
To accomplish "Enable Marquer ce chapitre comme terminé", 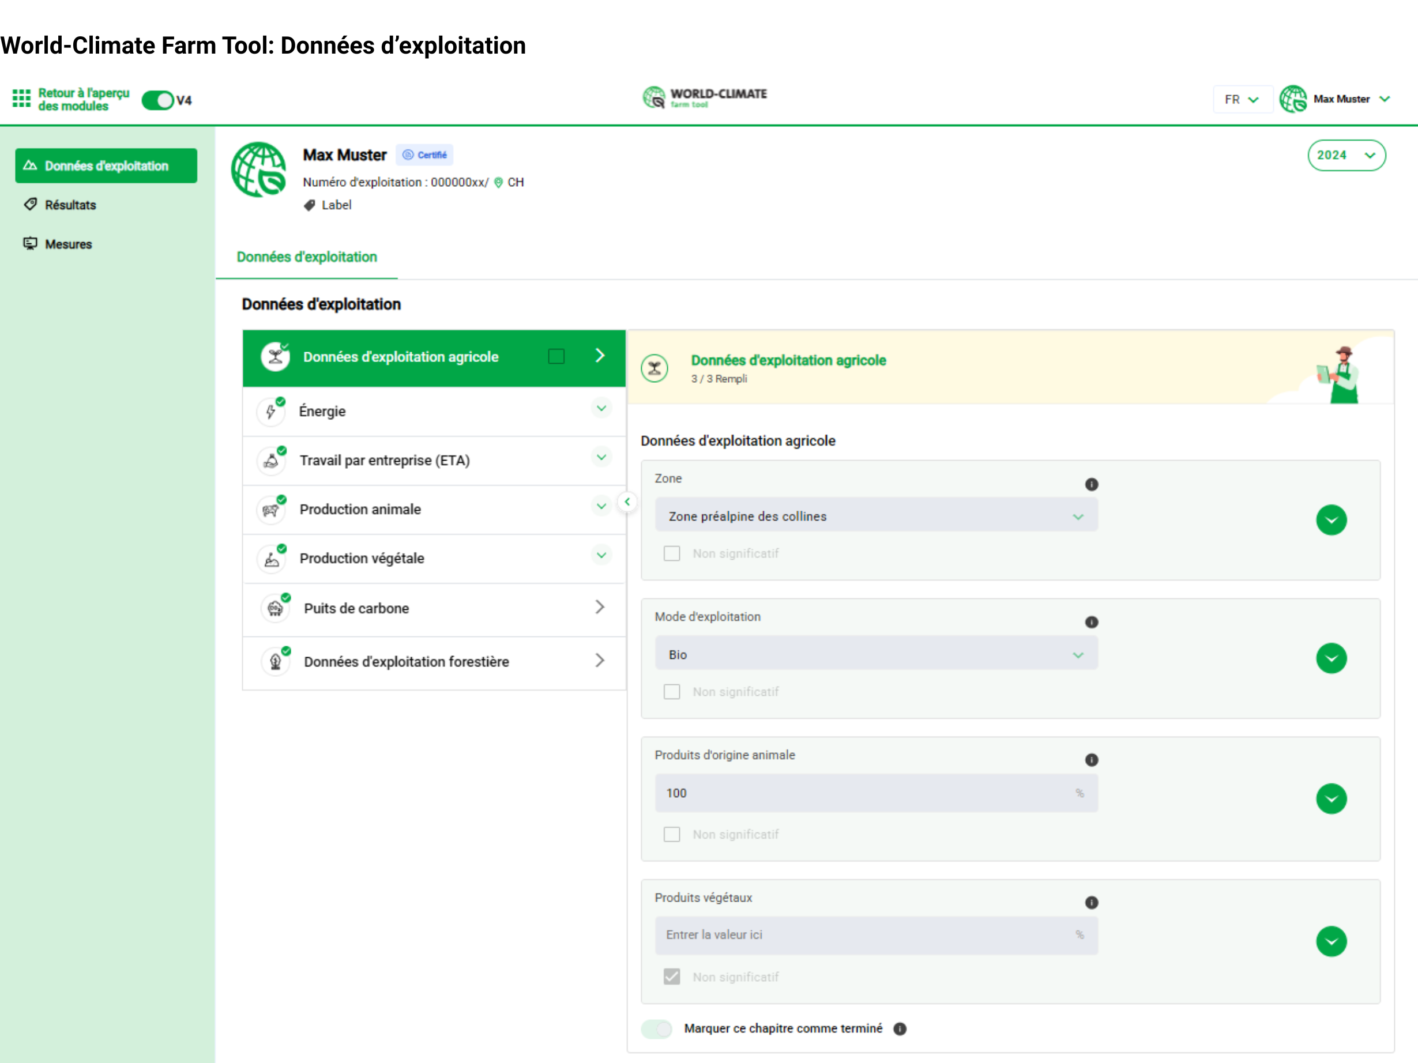I will (x=656, y=1028).
